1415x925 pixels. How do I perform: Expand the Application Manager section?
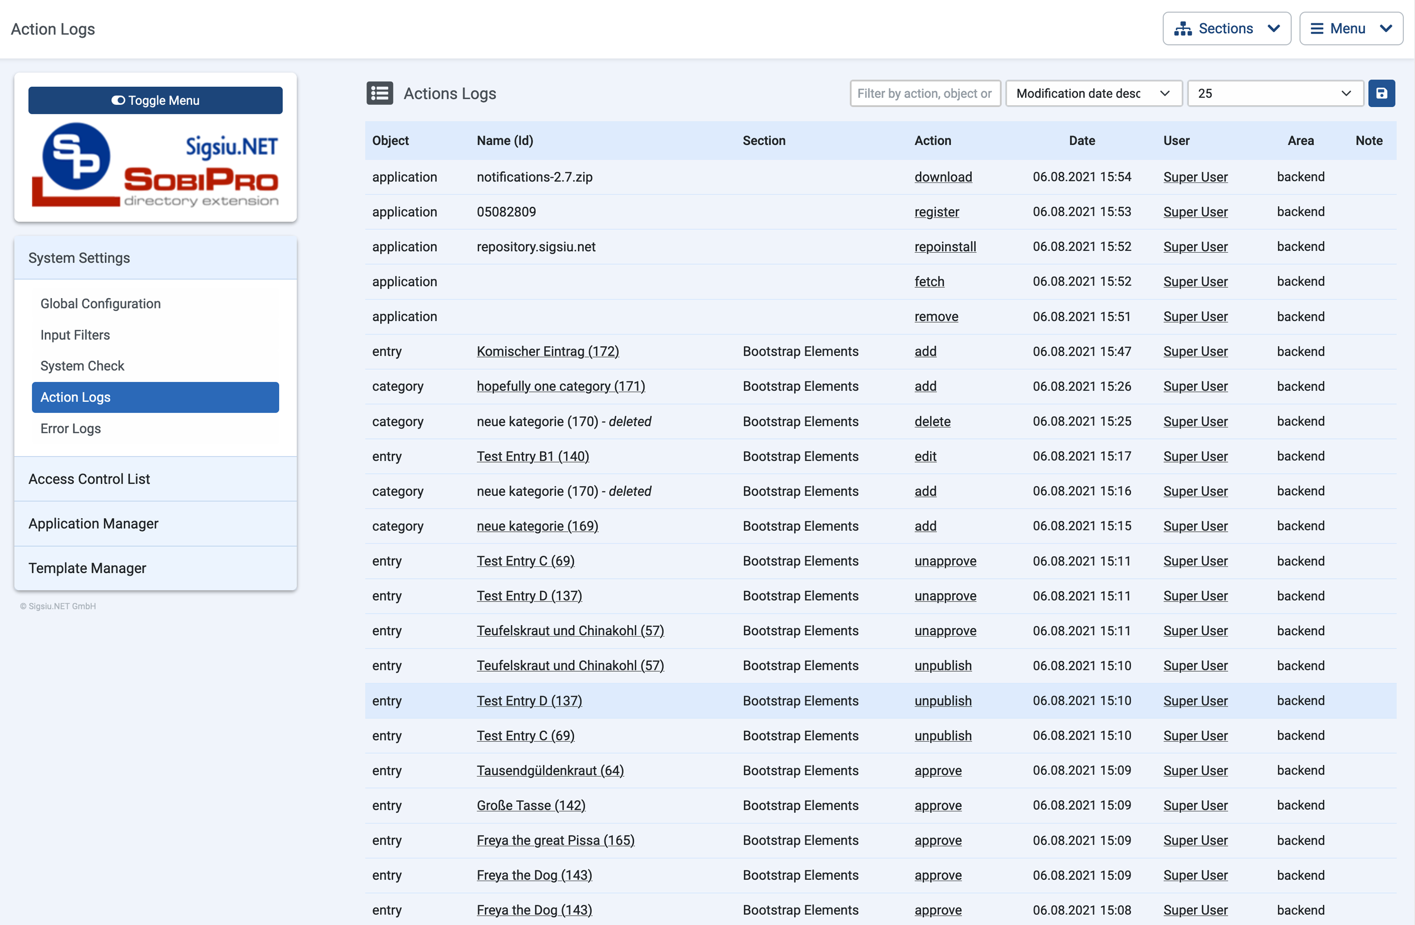click(x=155, y=524)
